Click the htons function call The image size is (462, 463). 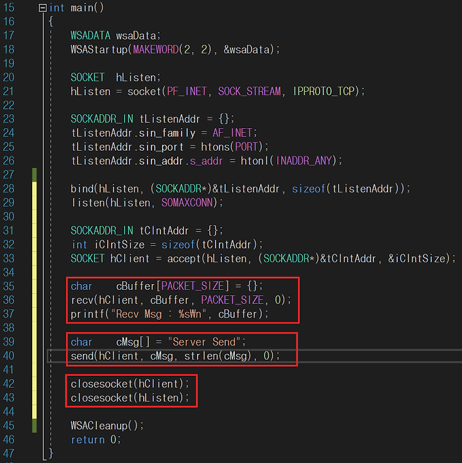(215, 147)
